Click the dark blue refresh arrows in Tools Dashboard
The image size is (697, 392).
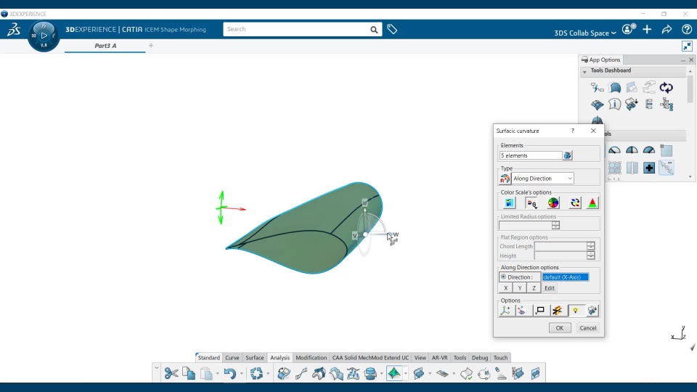pos(667,88)
